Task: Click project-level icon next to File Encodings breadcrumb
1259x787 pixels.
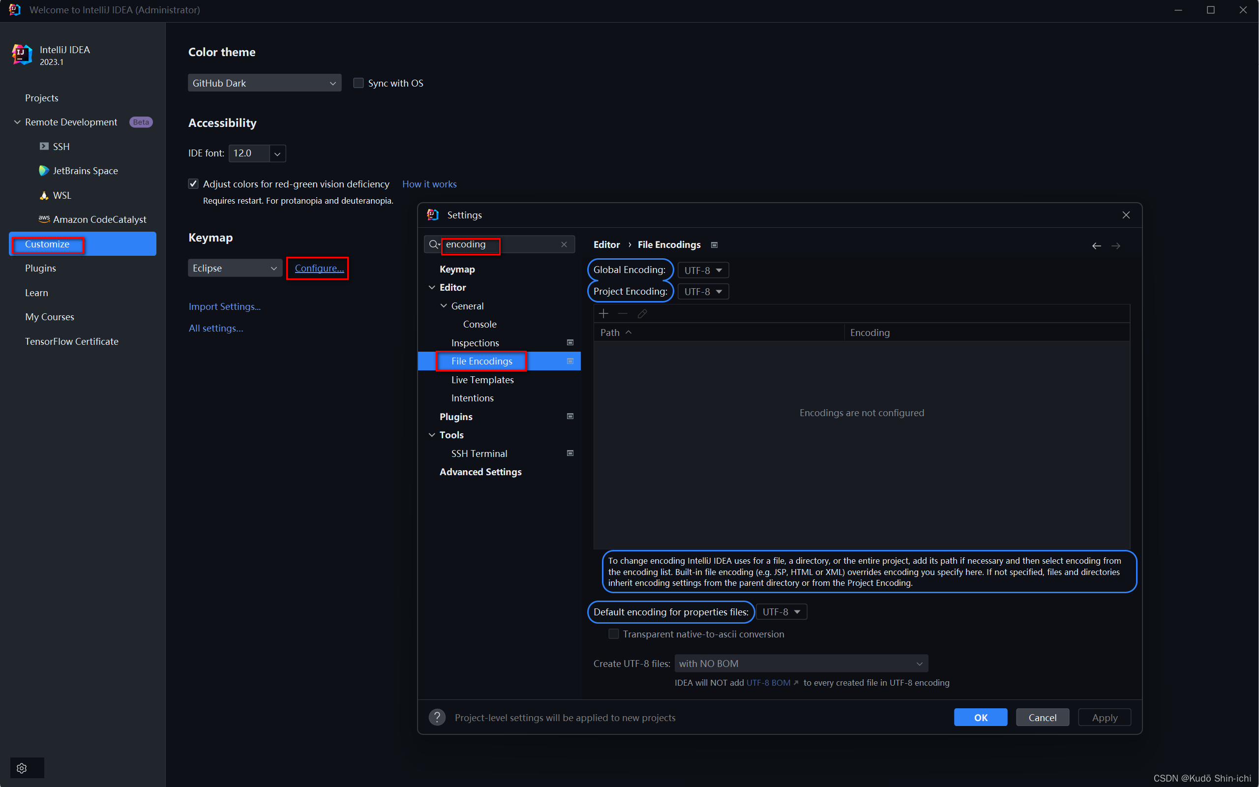Action: (x=714, y=245)
